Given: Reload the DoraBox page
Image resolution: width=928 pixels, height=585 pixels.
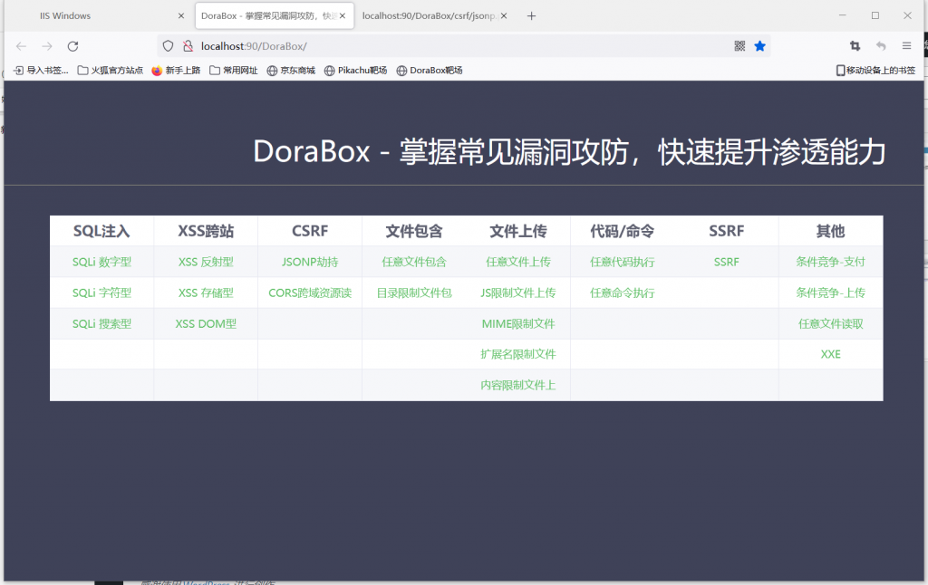Looking at the screenshot, I should click(x=72, y=46).
